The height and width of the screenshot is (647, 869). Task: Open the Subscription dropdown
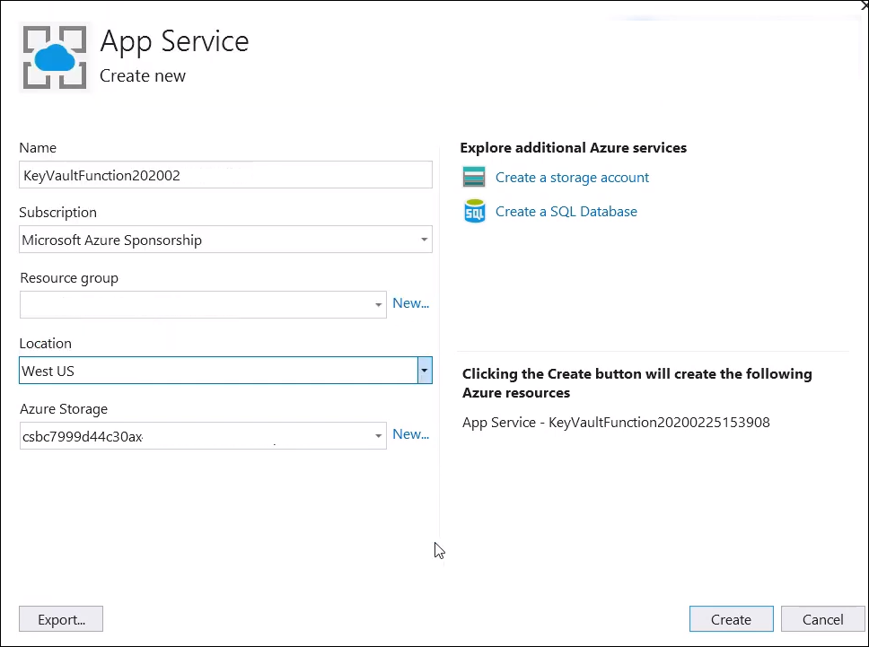pos(225,240)
